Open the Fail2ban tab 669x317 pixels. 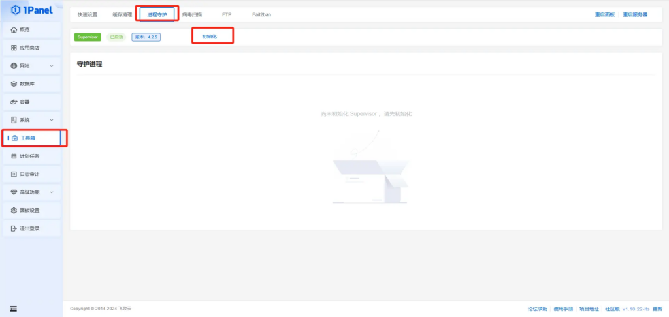point(261,14)
